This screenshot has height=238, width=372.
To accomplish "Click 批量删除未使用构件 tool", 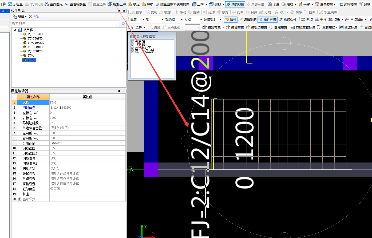I will coord(172,4).
